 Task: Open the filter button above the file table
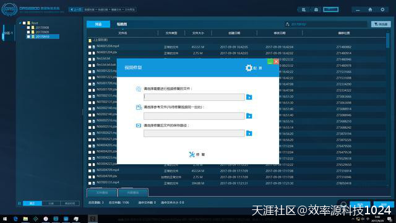point(381,24)
